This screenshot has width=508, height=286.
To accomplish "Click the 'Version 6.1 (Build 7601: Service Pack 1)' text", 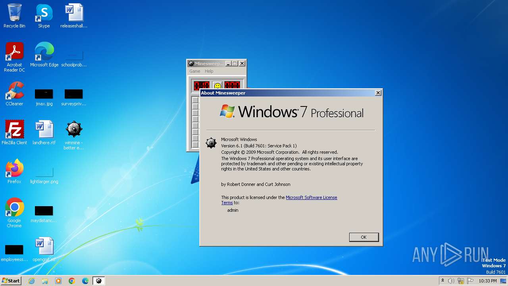I will pos(259,146).
